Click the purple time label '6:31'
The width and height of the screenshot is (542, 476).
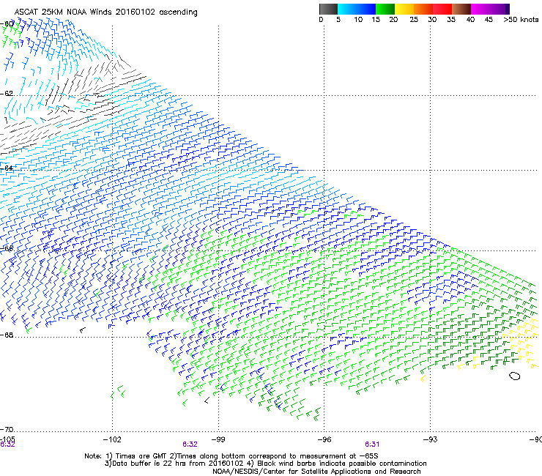pos(372,445)
